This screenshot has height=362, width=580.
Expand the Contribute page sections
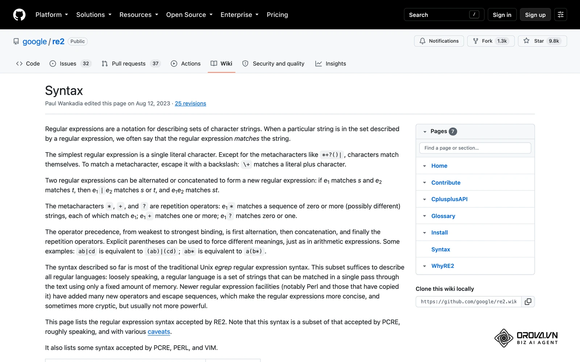[424, 183]
